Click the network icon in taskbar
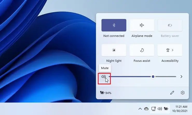Screen dimensions: 192x115 [x=153, y=109]
